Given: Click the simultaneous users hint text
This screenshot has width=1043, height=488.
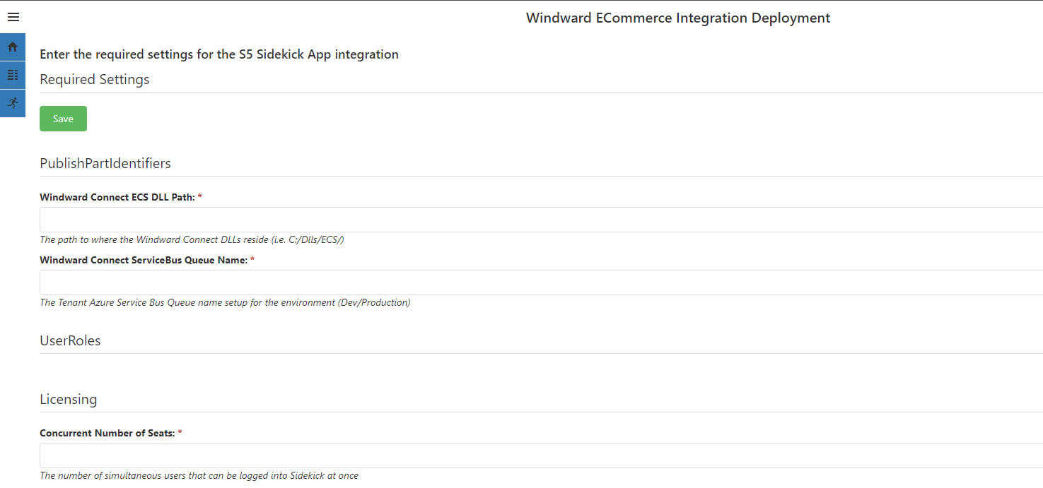Looking at the screenshot, I should 199,475.
